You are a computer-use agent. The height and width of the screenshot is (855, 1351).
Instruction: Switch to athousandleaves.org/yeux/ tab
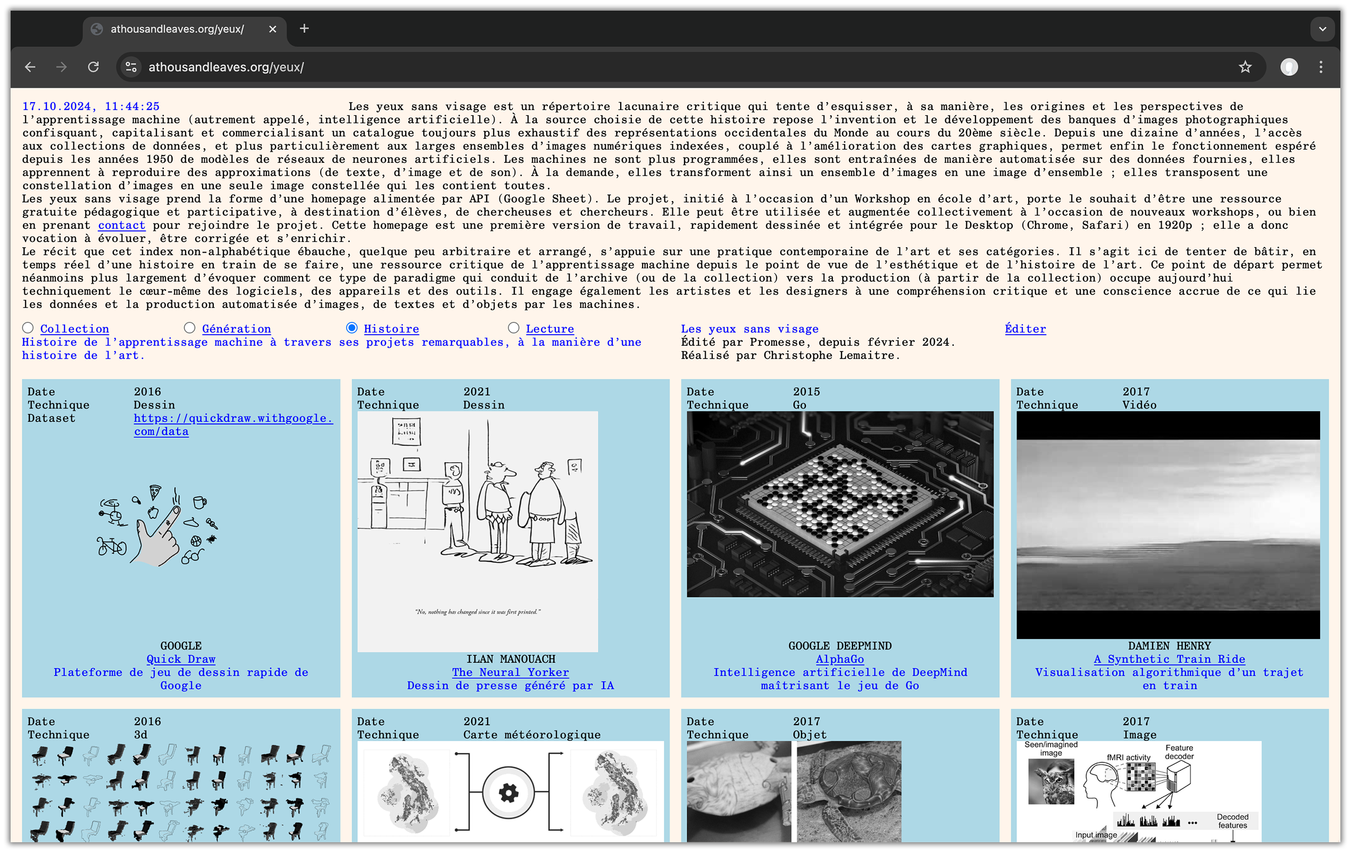[177, 29]
